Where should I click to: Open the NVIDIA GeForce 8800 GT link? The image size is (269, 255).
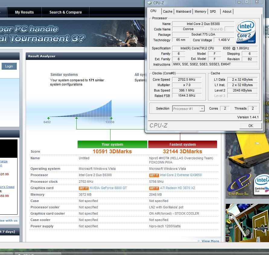point(108,188)
